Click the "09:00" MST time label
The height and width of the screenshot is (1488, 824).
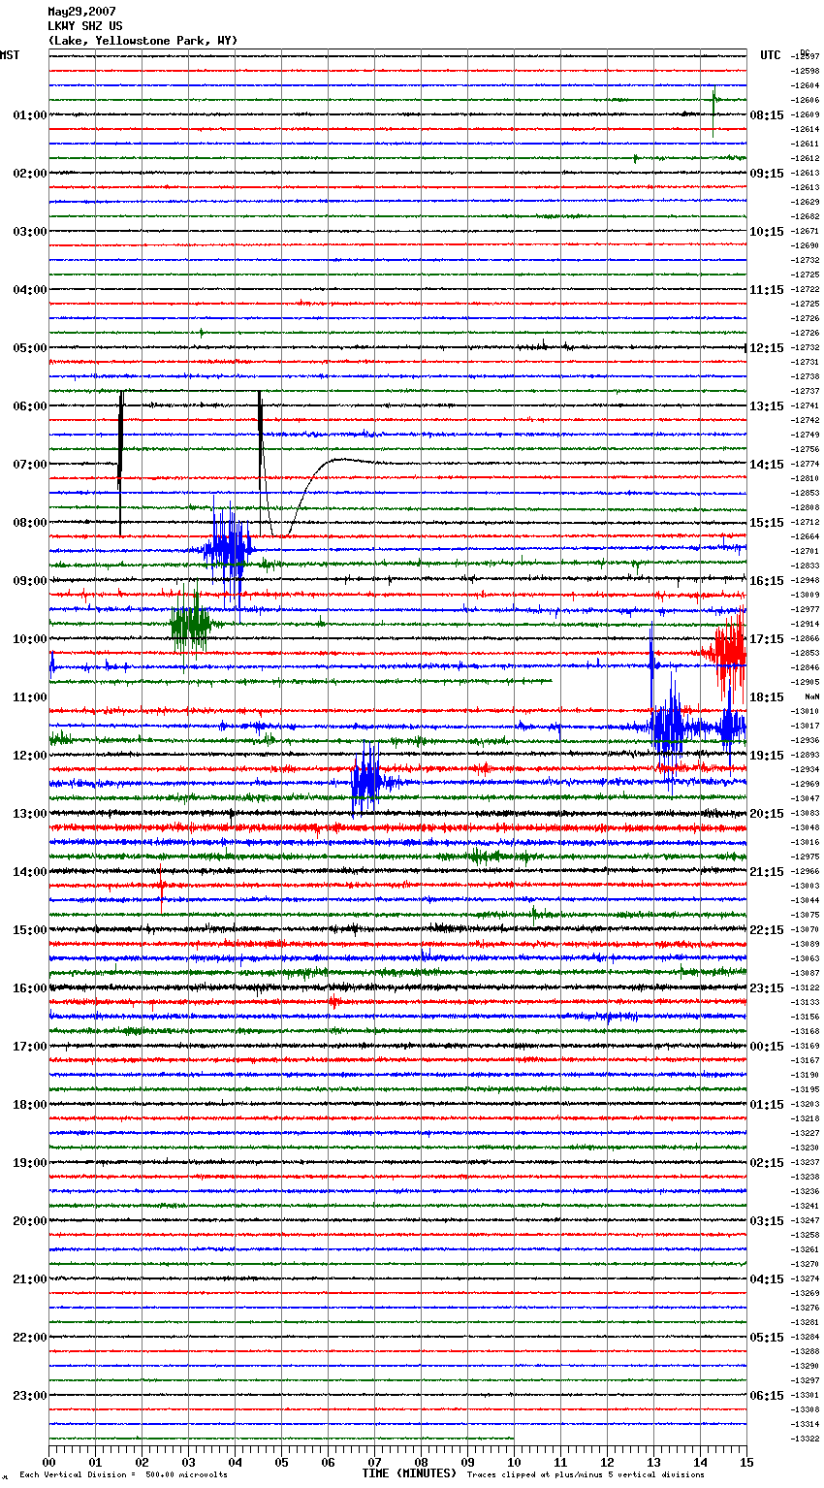[x=30, y=581]
